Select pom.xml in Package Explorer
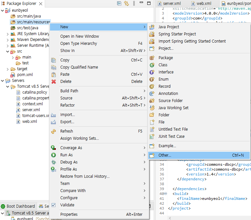This screenshot has width=251, height=220. 25,75
